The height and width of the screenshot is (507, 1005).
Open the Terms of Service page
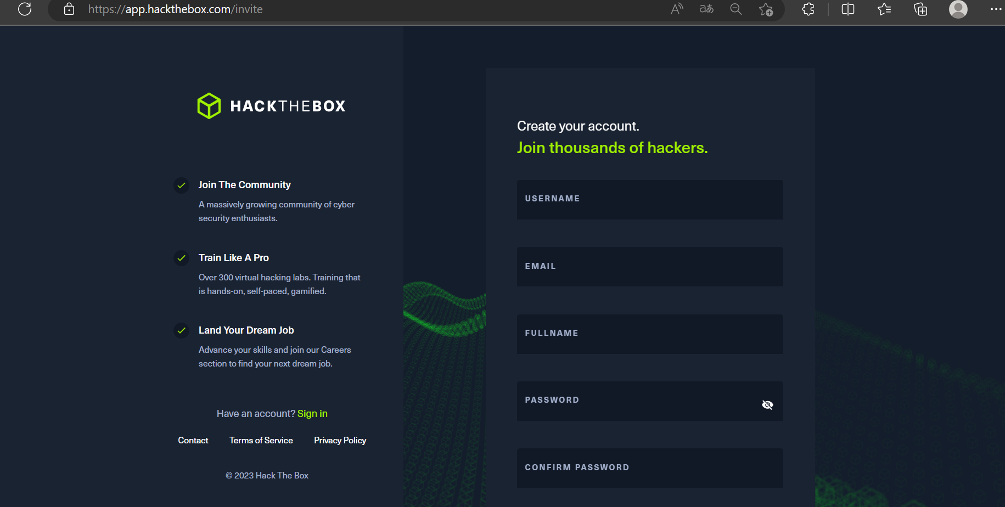261,440
